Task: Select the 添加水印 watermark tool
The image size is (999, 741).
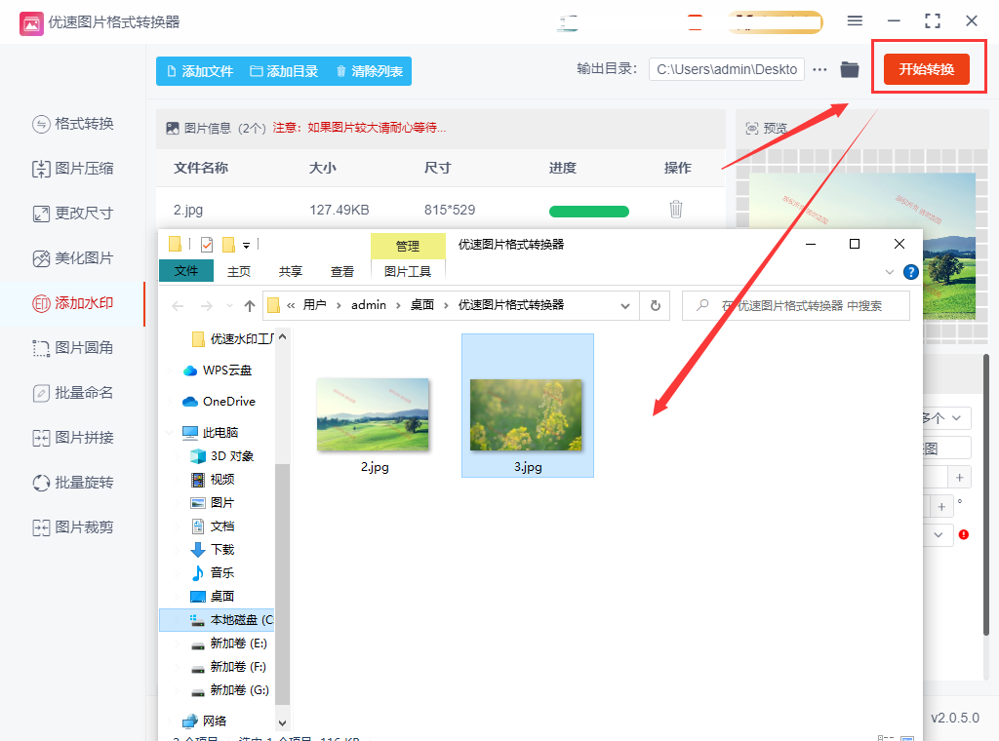Action: pyautogui.click(x=73, y=303)
